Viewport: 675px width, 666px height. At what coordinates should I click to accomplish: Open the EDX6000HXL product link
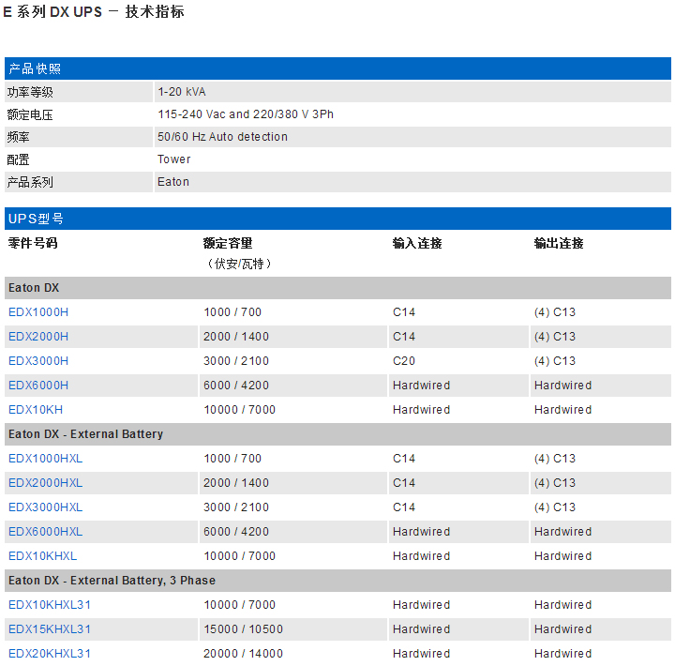coord(45,532)
